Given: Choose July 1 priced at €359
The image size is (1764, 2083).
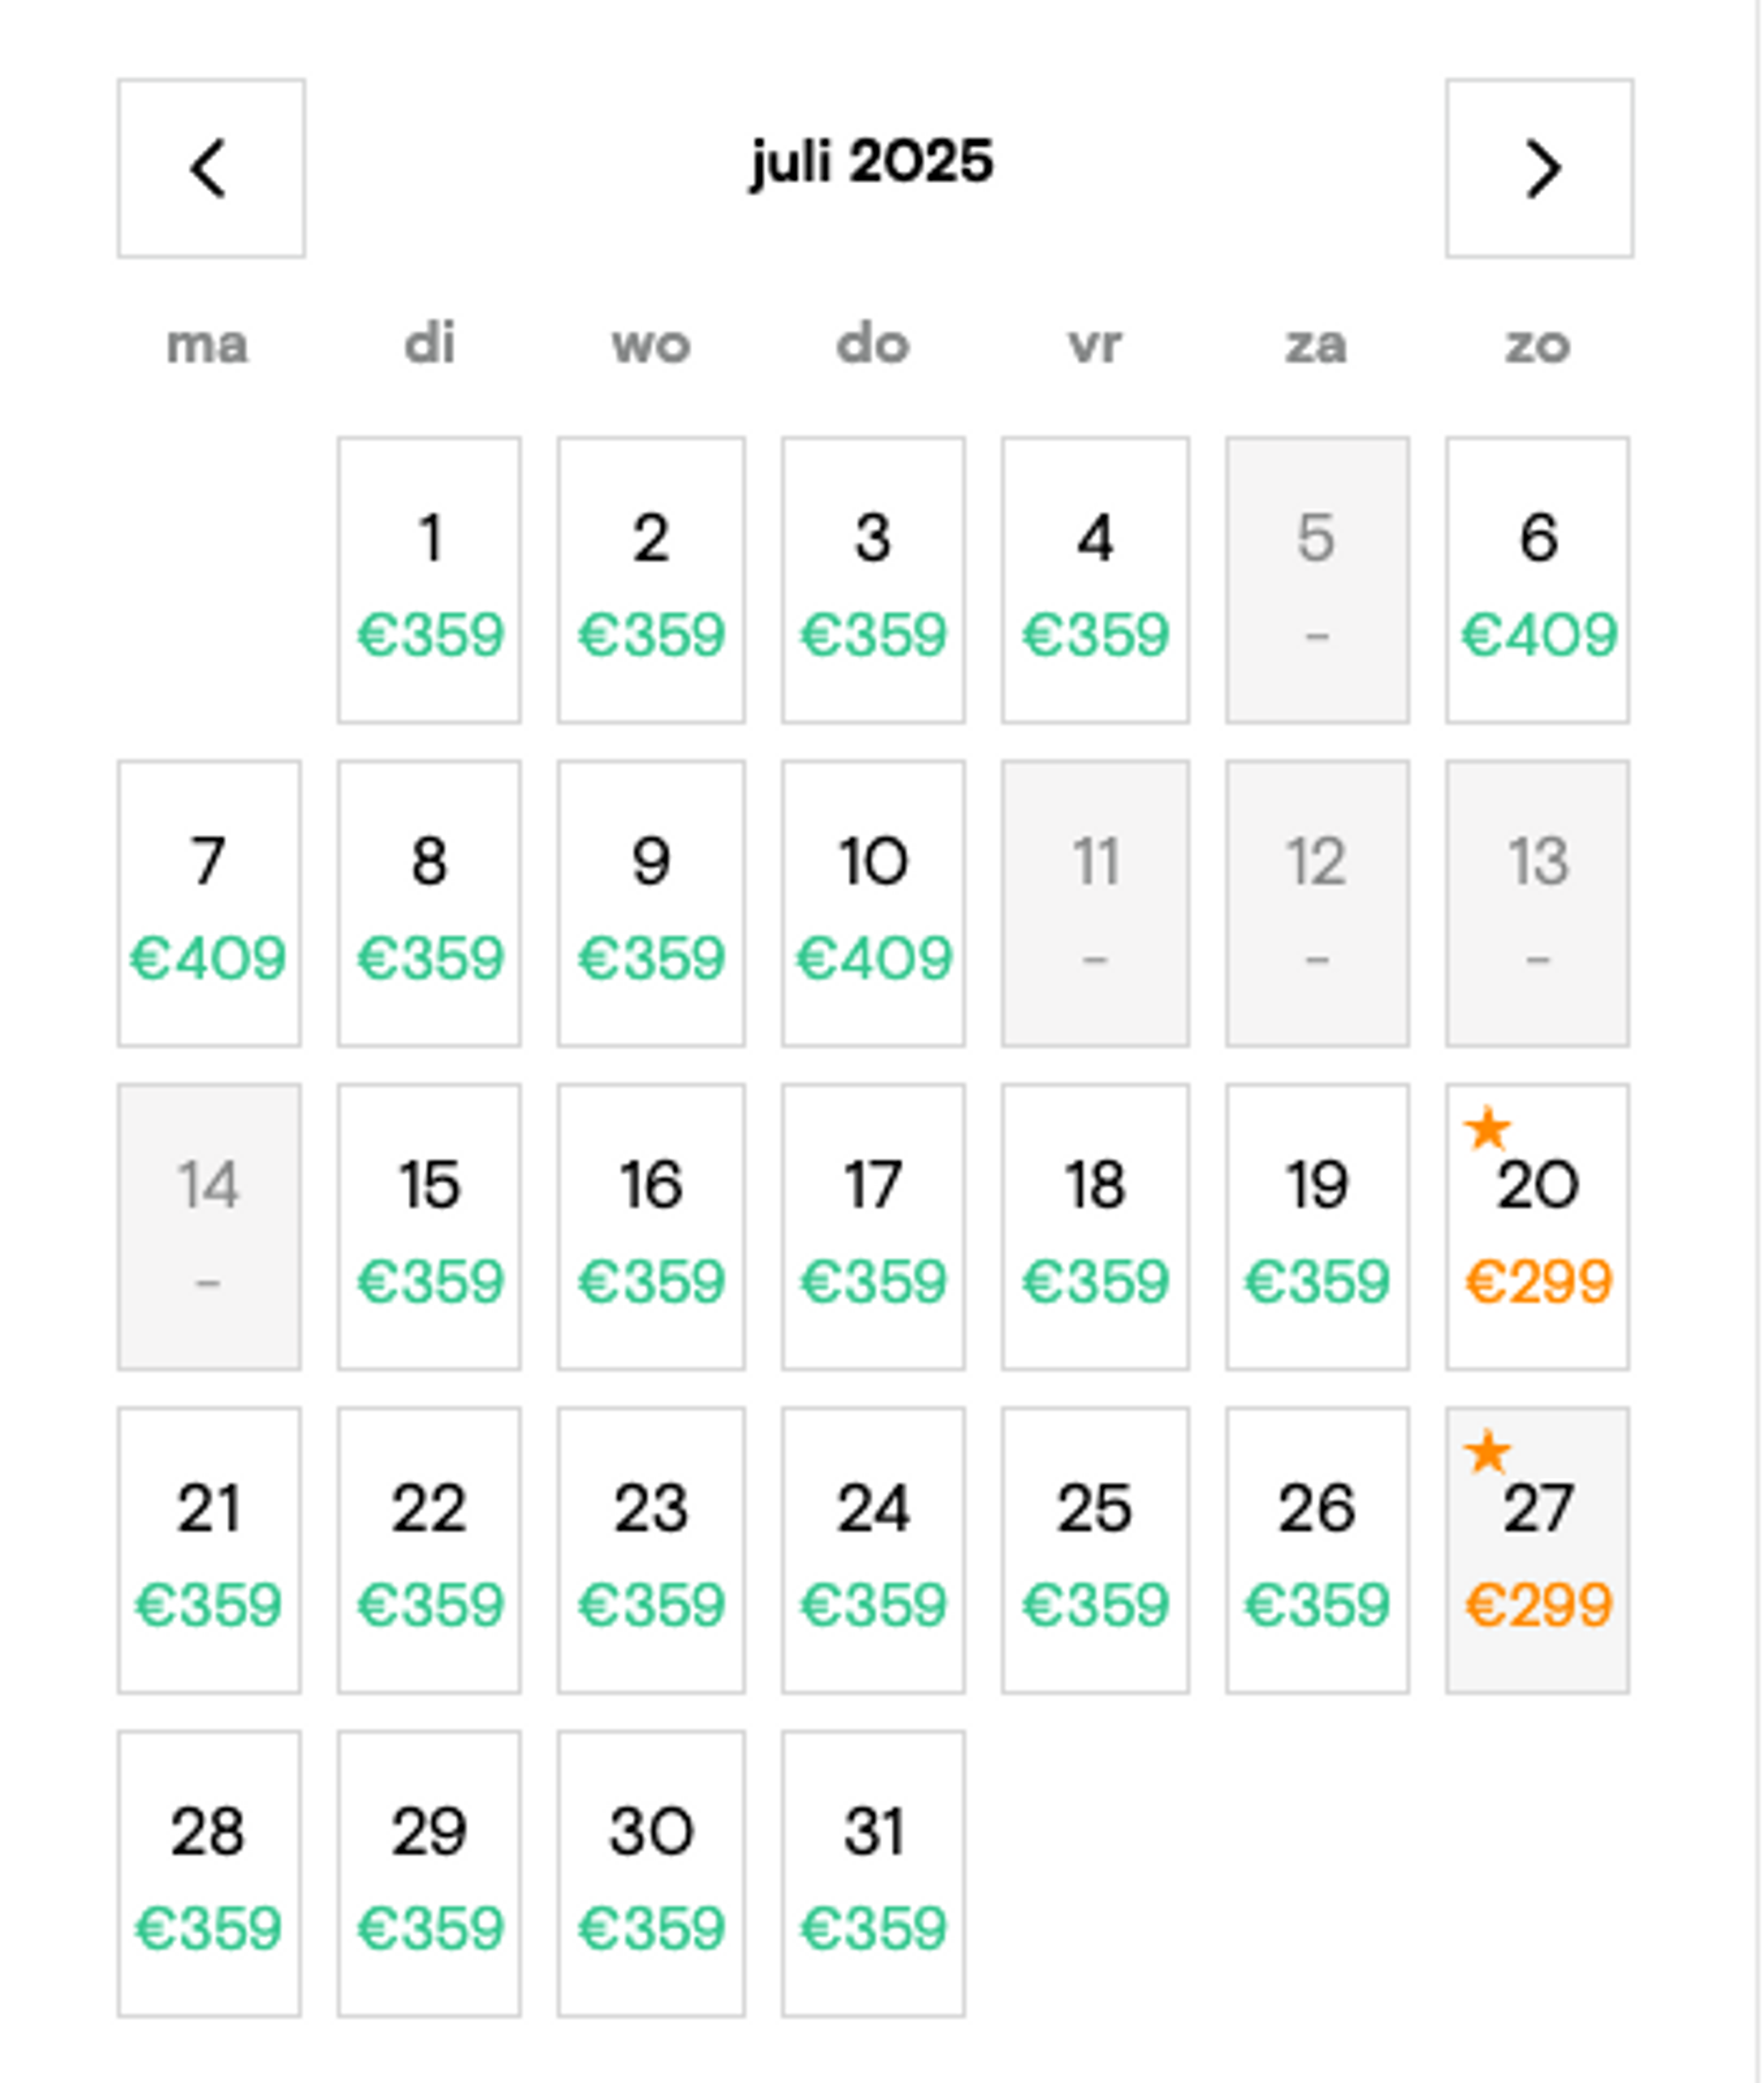Looking at the screenshot, I should point(429,579).
